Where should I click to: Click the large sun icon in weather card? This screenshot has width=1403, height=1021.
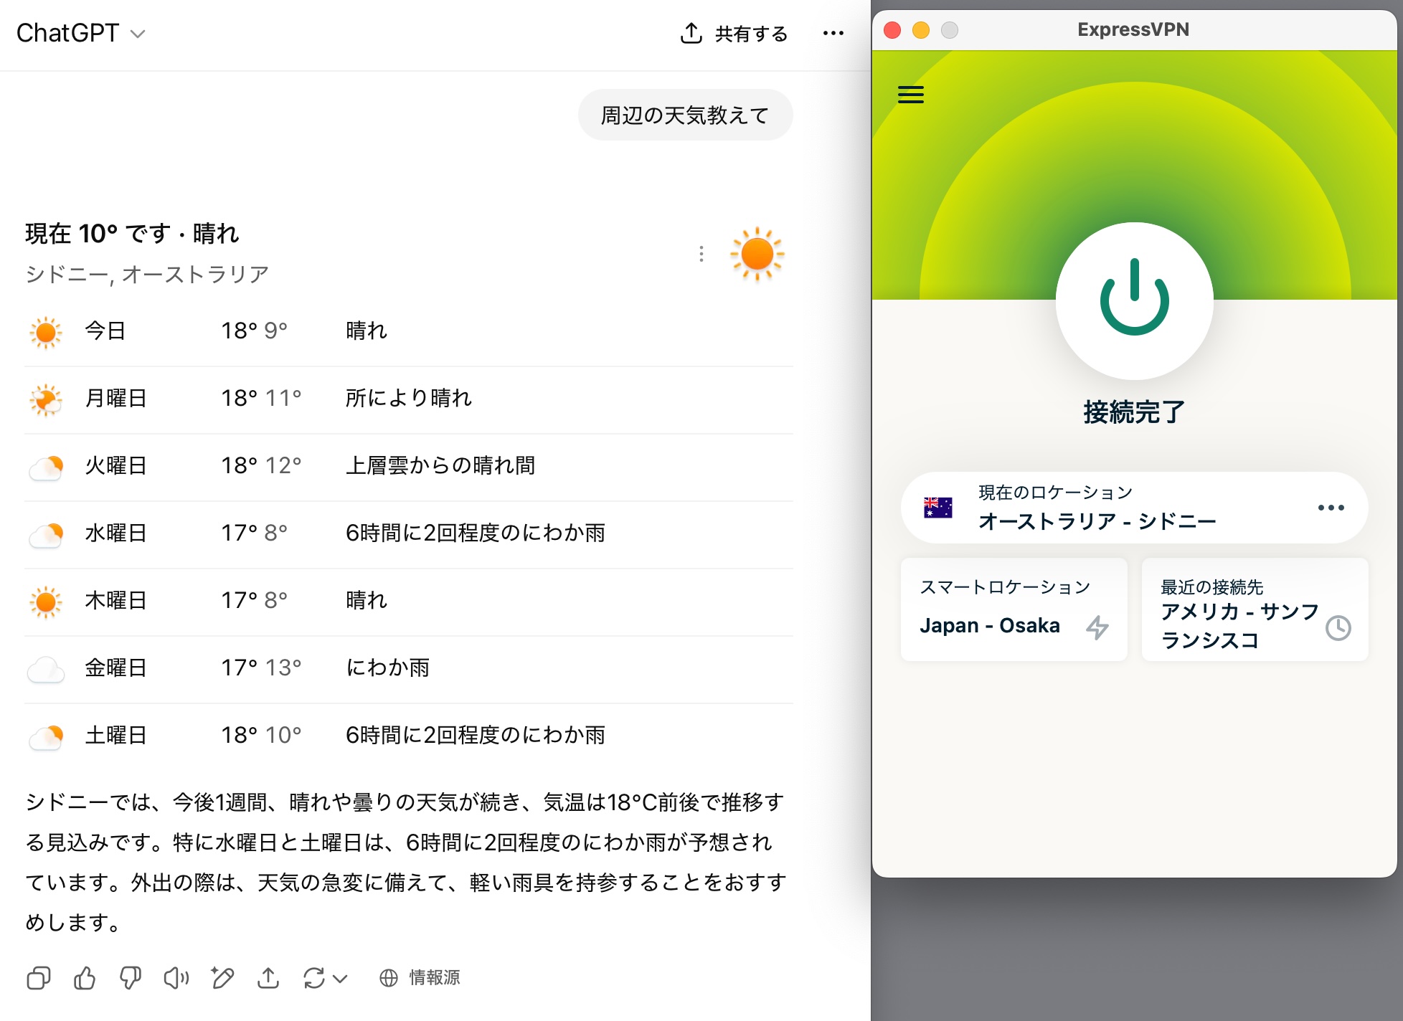tap(757, 255)
